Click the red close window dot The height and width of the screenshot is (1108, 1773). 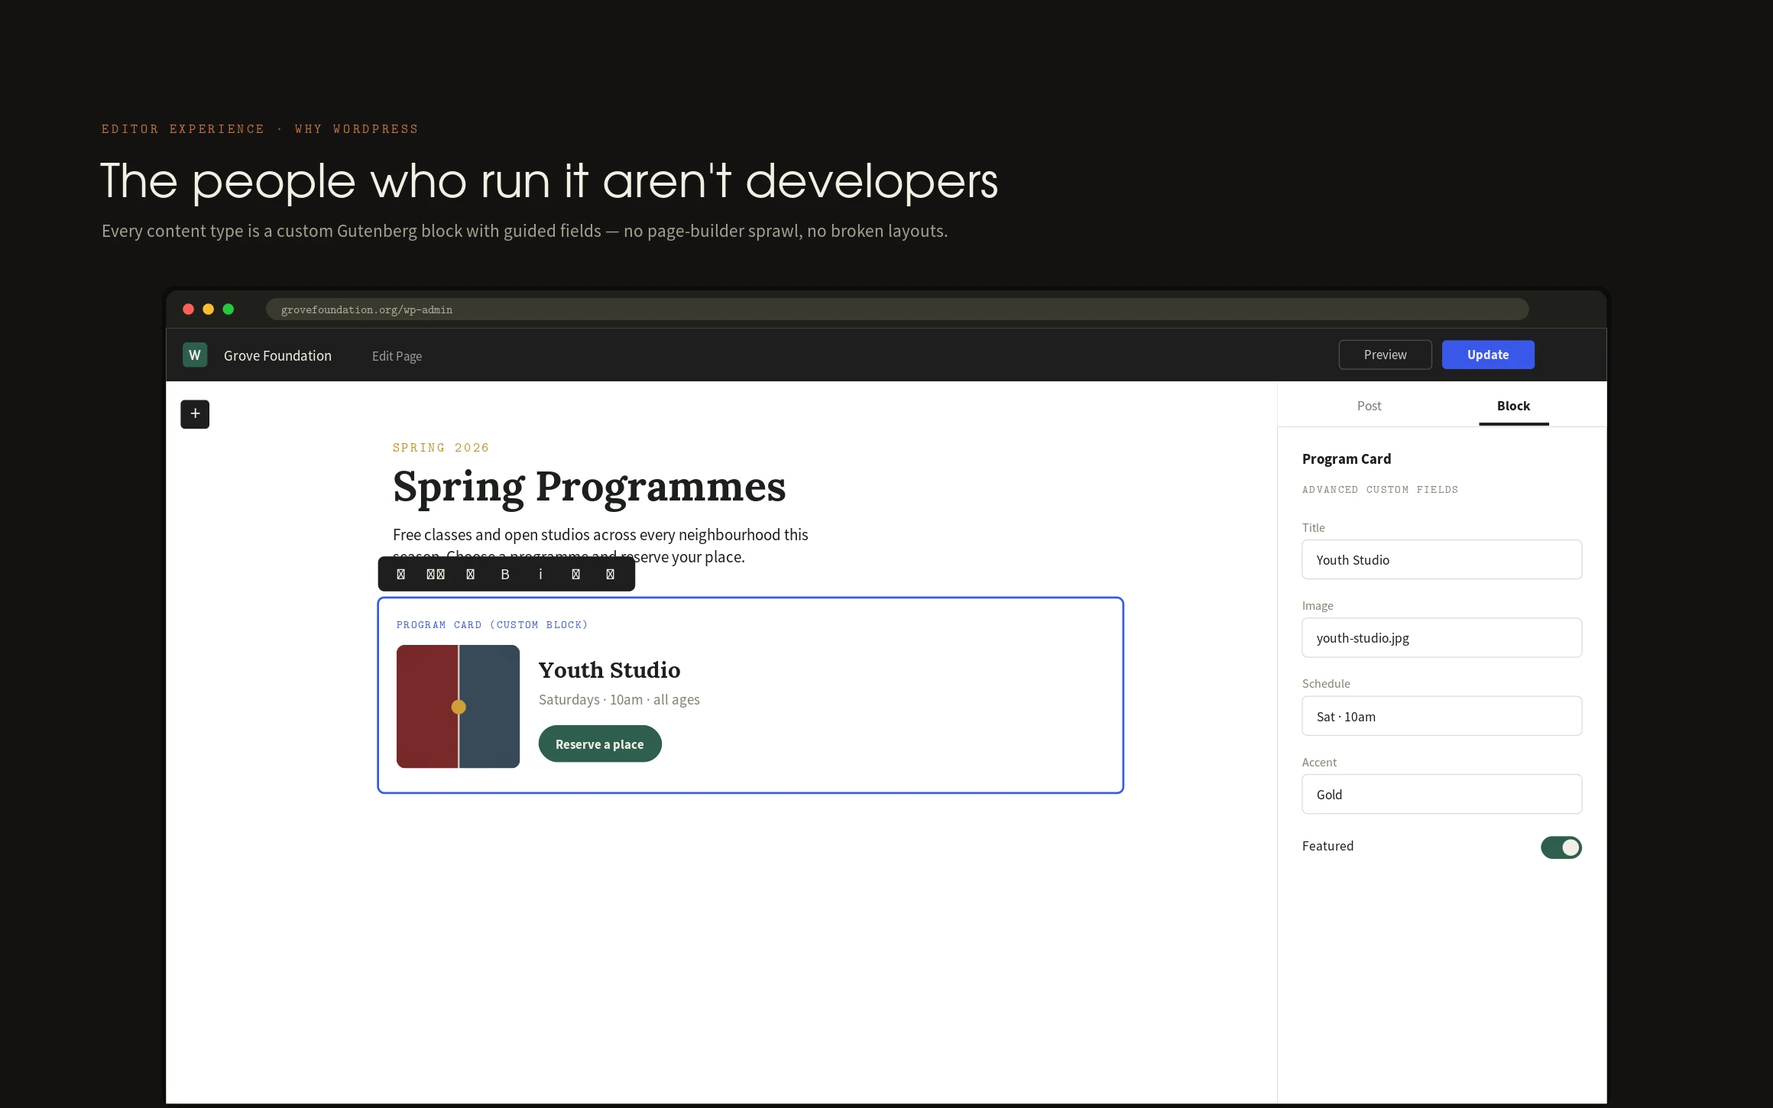188,309
